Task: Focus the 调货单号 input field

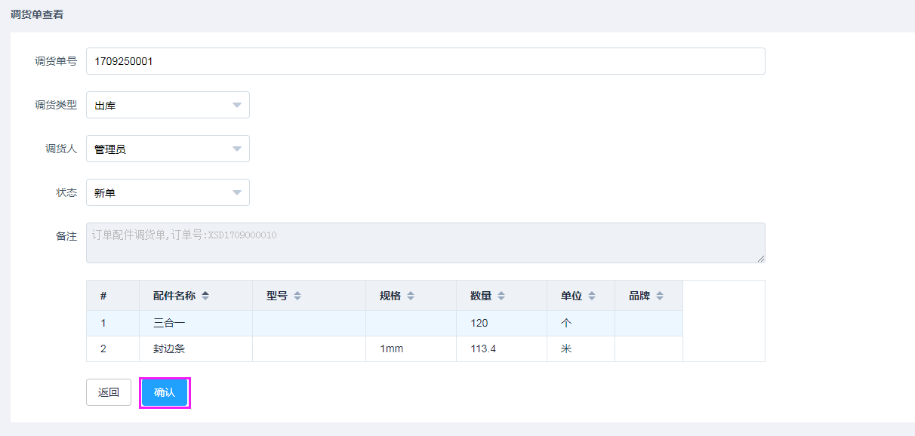Action: pyautogui.click(x=425, y=61)
